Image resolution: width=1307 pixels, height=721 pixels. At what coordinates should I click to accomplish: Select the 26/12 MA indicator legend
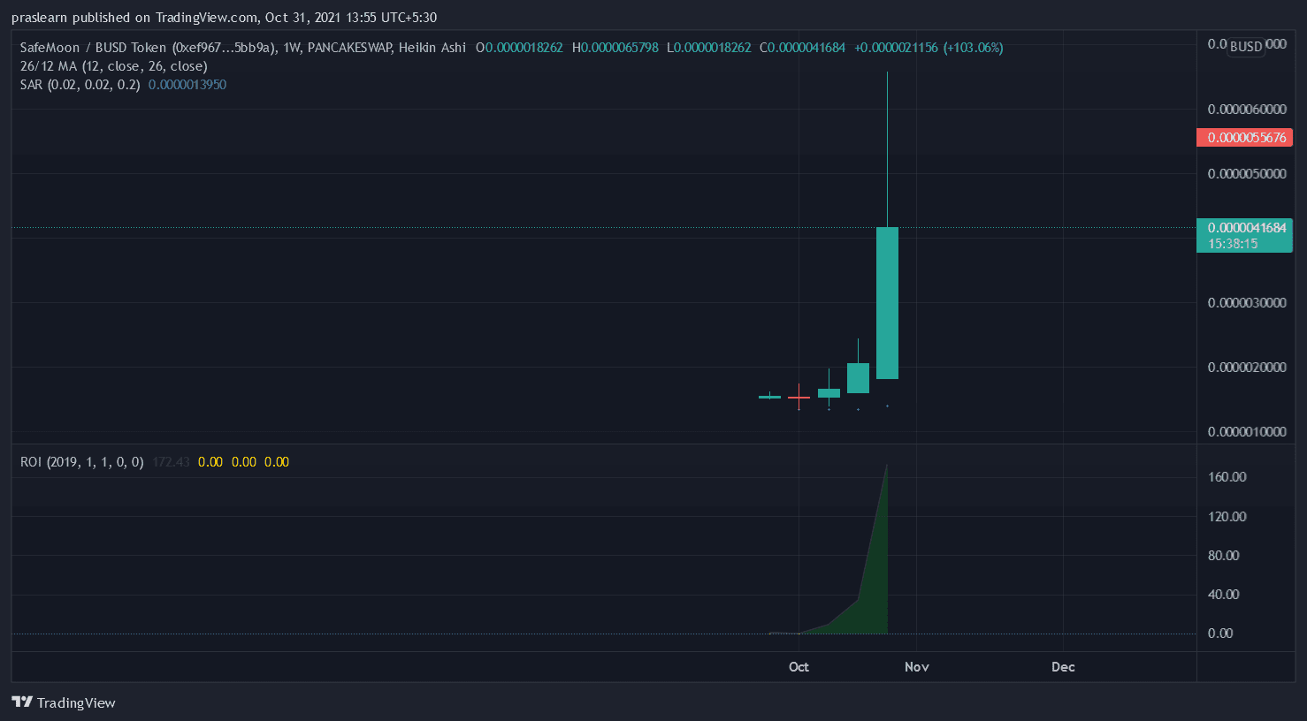point(113,66)
